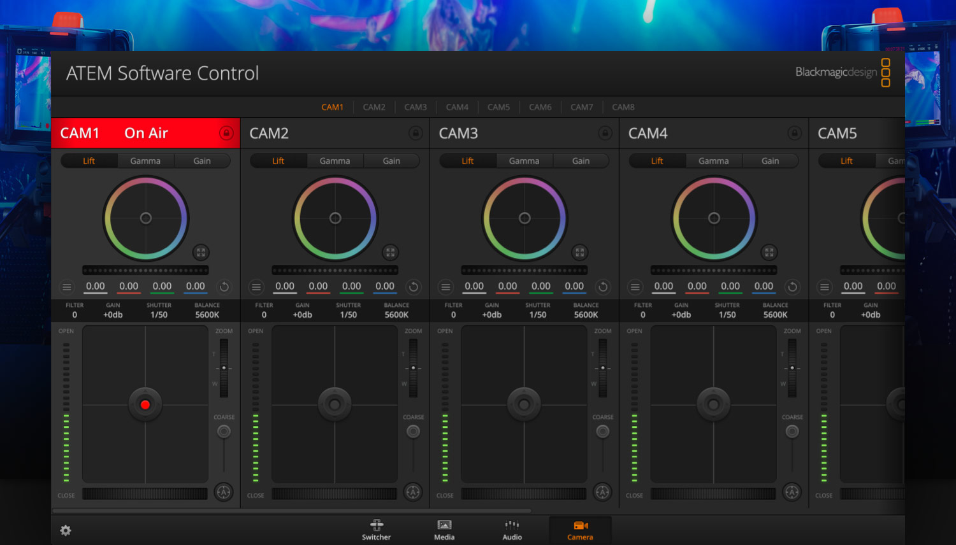Viewport: 956px width, 545px height.
Task: Choose Gamma for CAM4 color wheel
Action: 714,161
